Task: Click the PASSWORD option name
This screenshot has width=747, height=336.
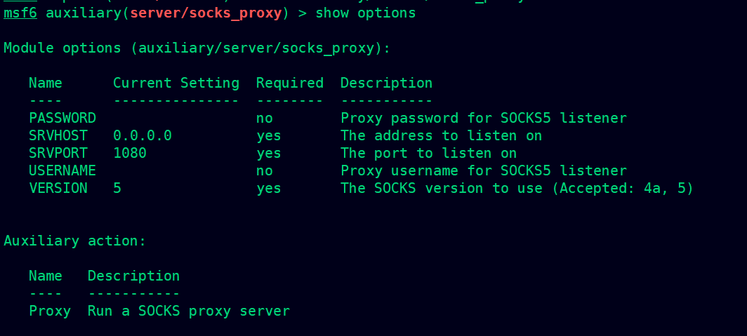Action: [62, 118]
